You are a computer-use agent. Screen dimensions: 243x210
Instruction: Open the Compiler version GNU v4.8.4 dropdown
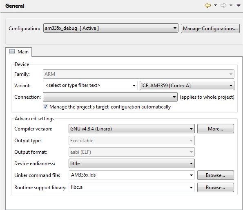(132, 128)
